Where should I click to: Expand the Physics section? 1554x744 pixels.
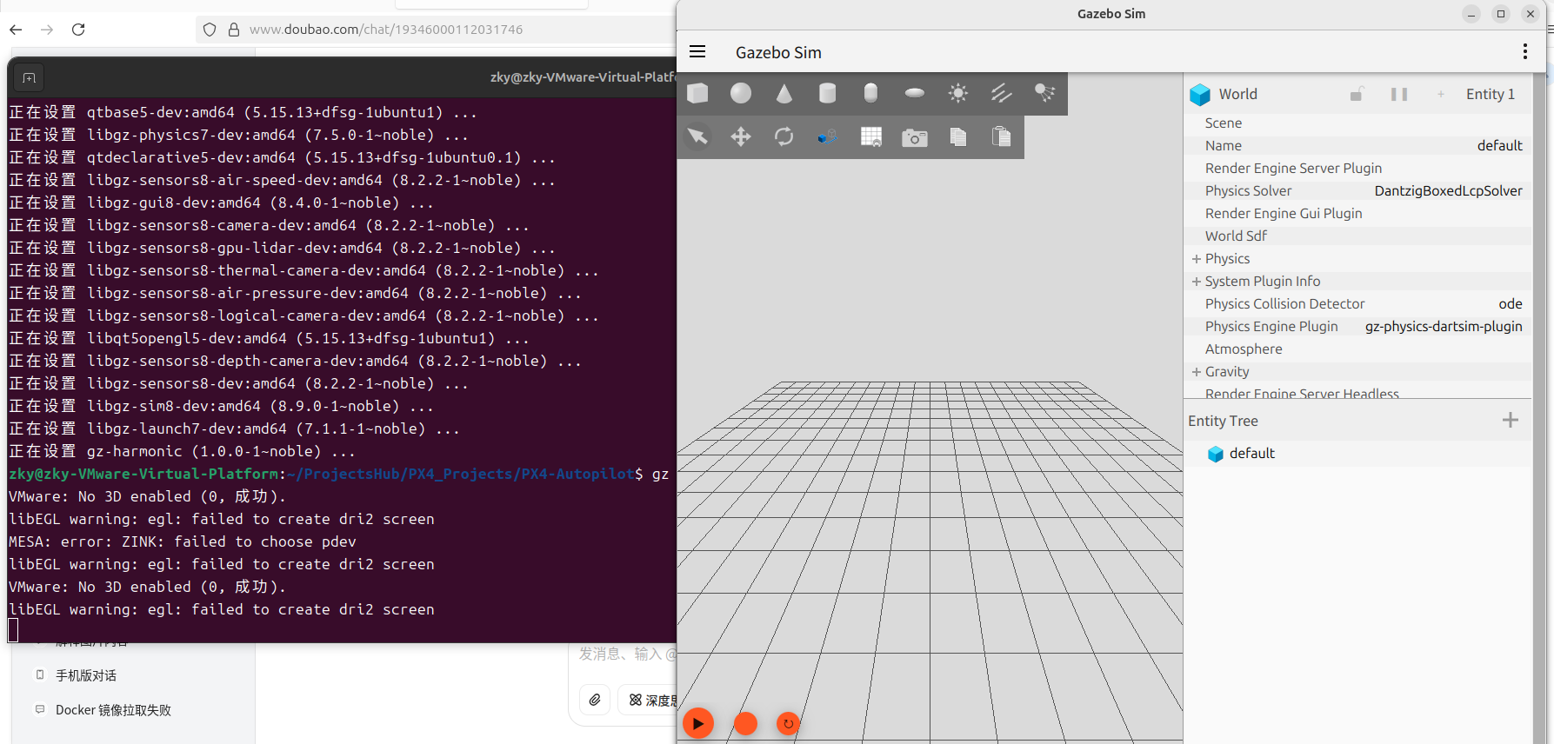[x=1197, y=259]
